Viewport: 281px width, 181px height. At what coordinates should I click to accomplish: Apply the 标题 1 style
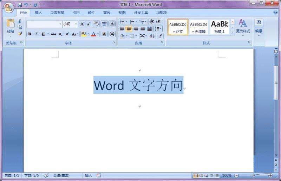click(x=220, y=27)
